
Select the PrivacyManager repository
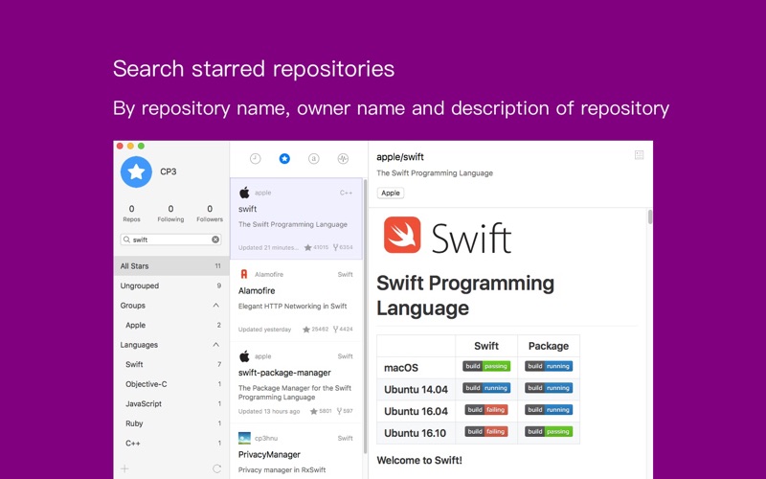pos(296,451)
